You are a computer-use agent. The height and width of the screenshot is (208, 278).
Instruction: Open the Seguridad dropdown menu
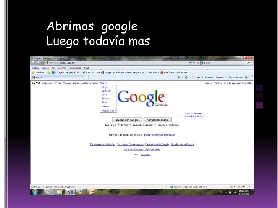click(x=221, y=77)
